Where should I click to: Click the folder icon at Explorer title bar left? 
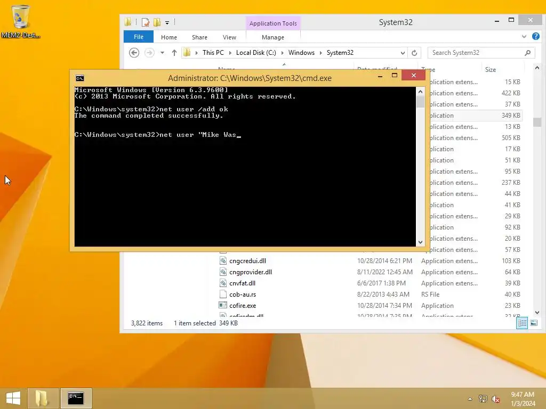click(x=128, y=22)
